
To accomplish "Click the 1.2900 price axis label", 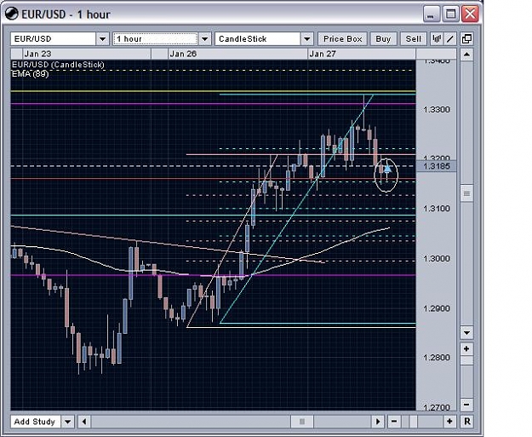I will pos(437,308).
